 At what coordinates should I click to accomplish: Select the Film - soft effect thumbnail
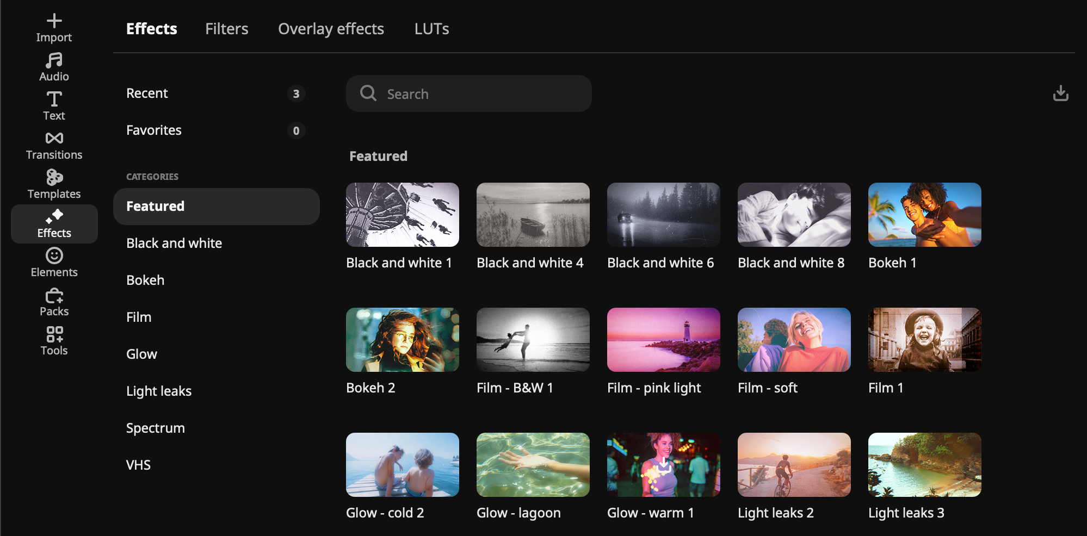click(794, 340)
